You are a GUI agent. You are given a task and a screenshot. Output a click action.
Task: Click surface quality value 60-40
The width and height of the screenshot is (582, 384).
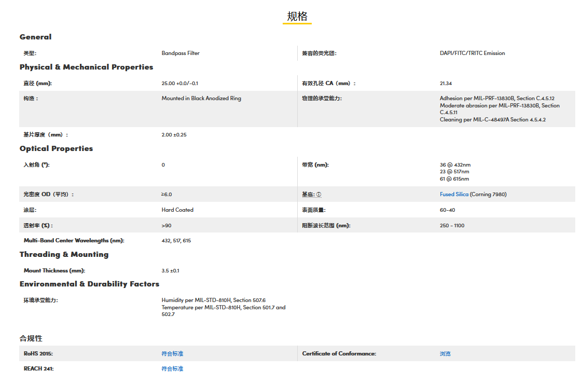pos(447,210)
